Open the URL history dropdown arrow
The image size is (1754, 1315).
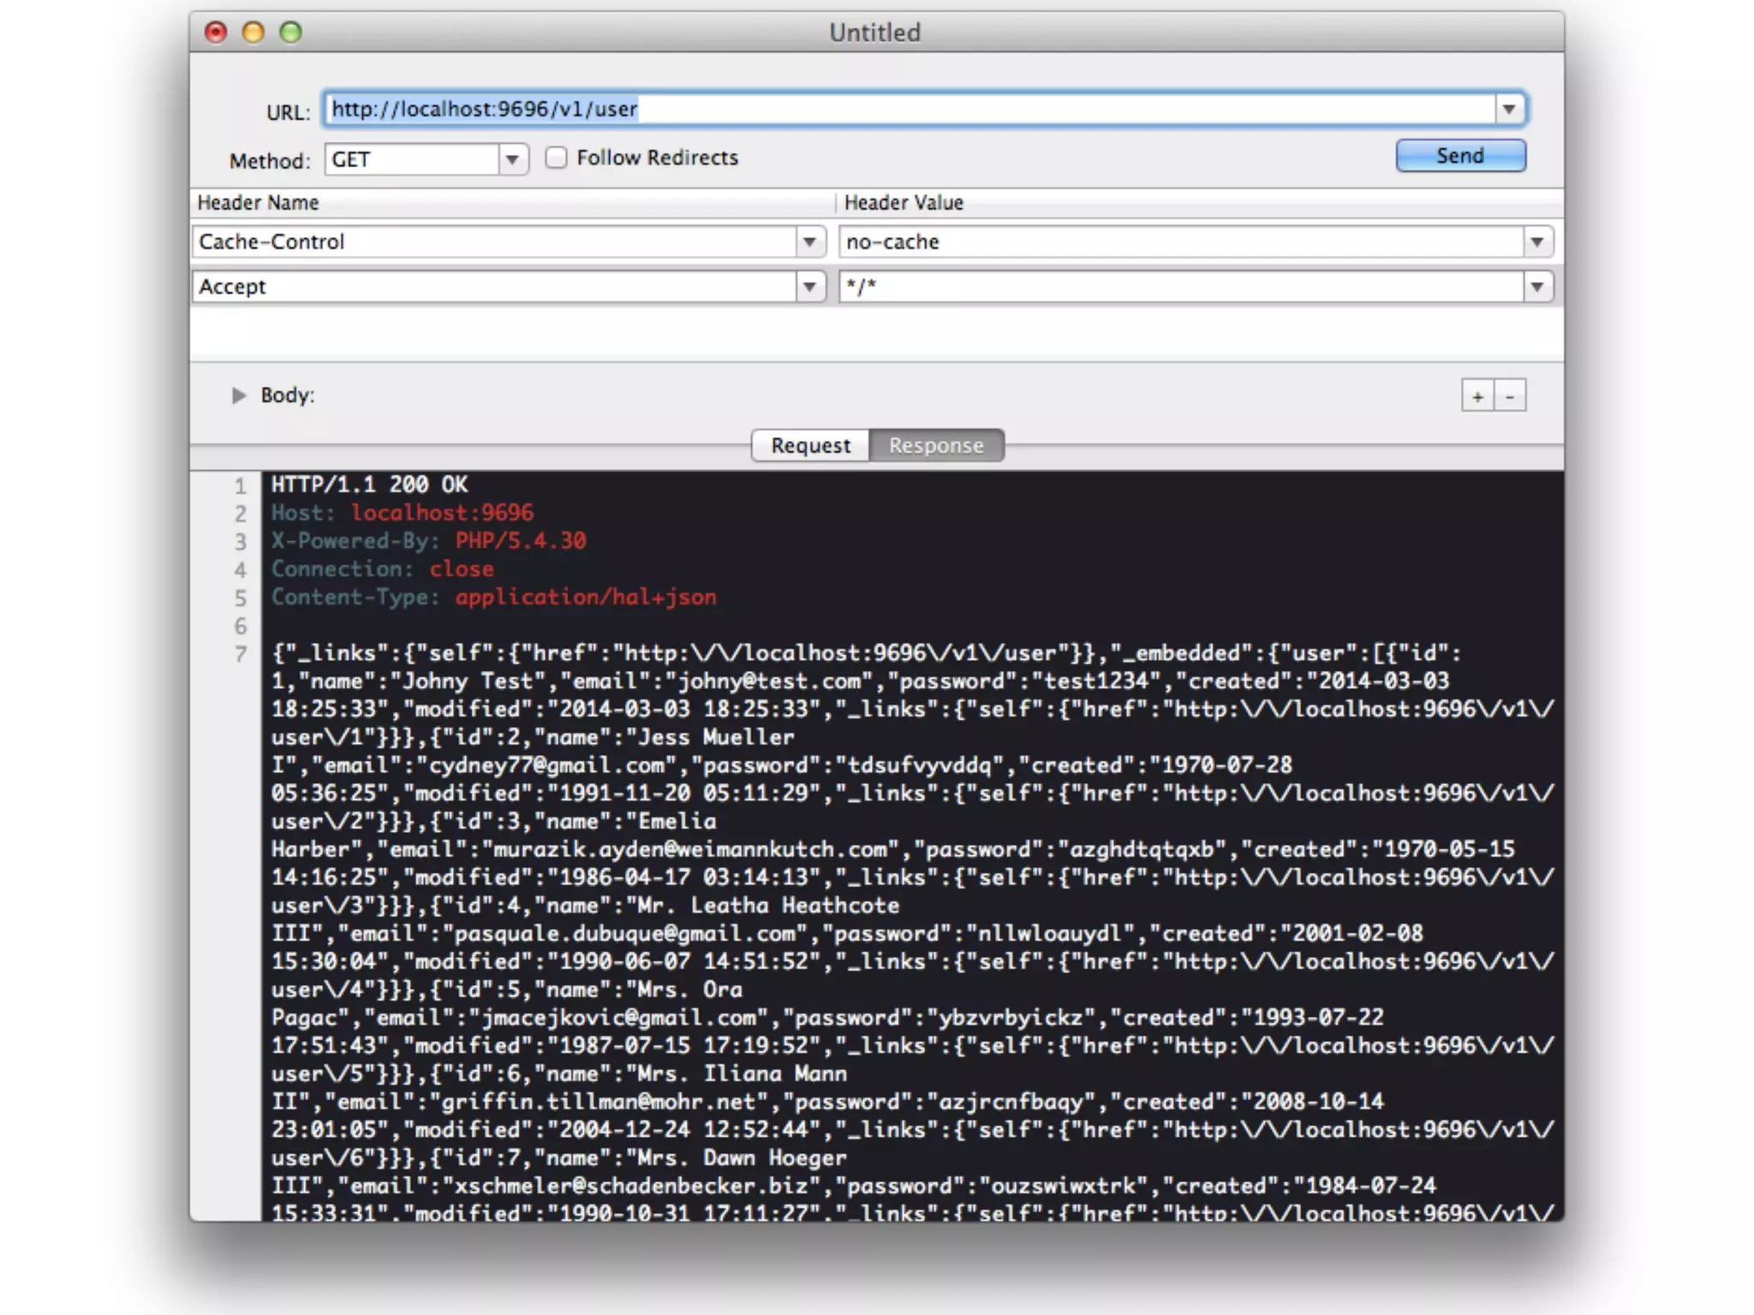point(1509,110)
